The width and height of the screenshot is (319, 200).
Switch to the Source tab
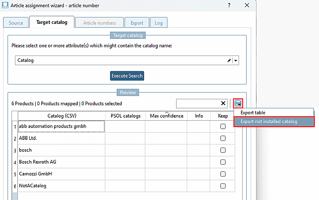[16, 23]
